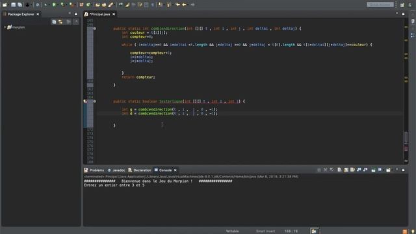Click the Outline icon in right trim bar
The width and height of the screenshot is (416, 234).
coord(413,36)
